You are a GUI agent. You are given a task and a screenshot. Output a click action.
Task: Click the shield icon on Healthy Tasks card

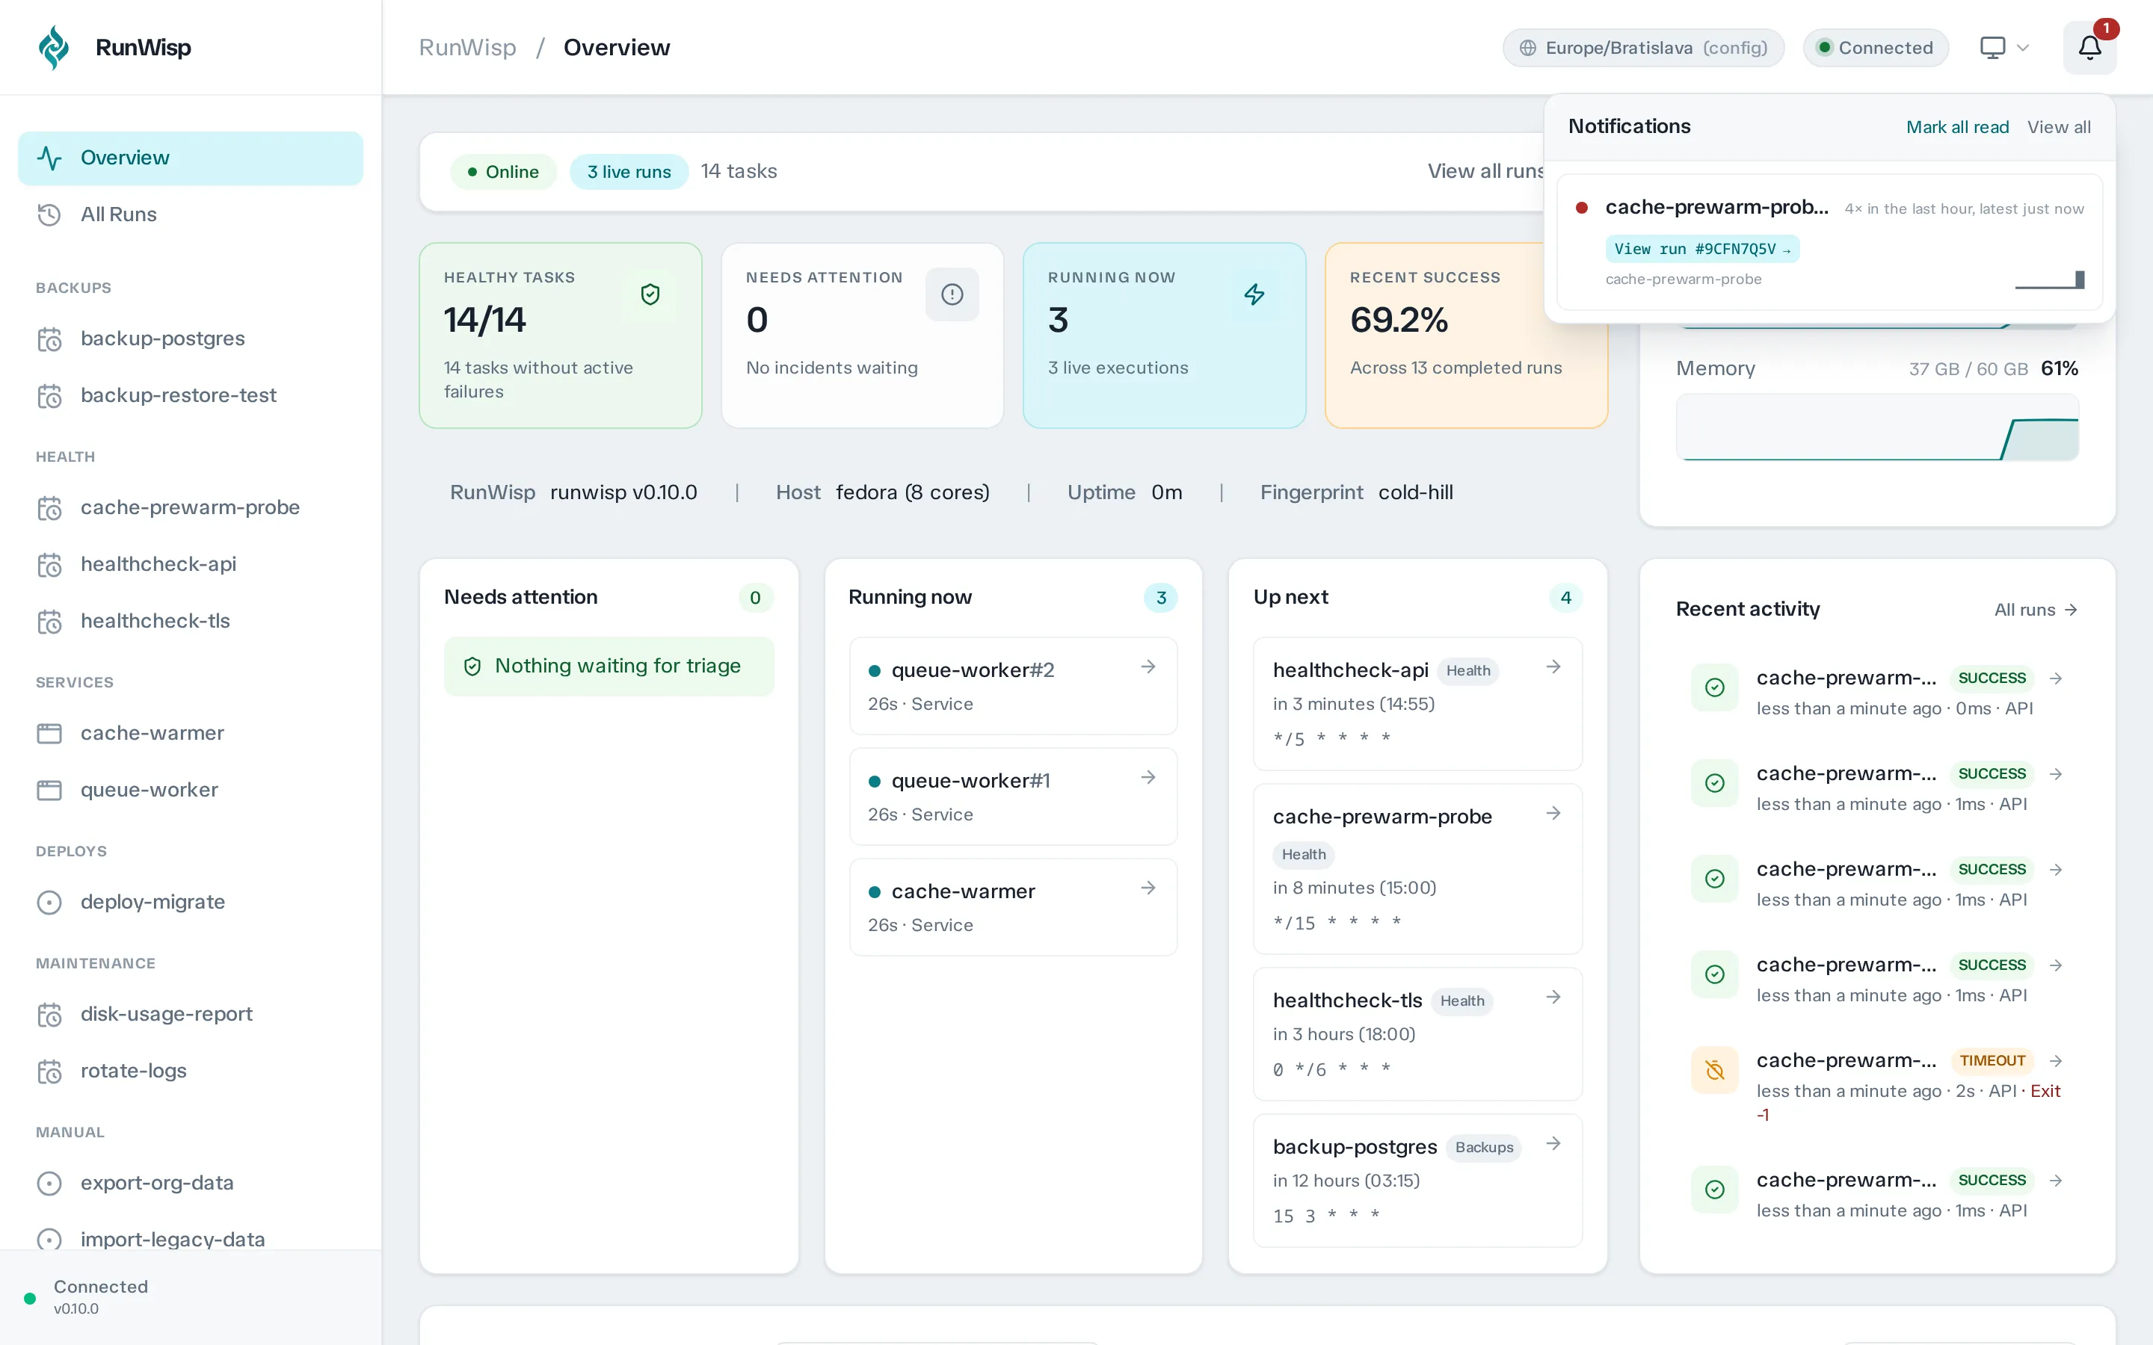[x=650, y=294]
